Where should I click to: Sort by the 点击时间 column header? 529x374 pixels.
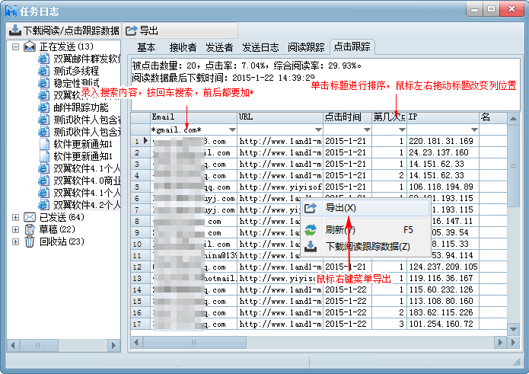[348, 117]
